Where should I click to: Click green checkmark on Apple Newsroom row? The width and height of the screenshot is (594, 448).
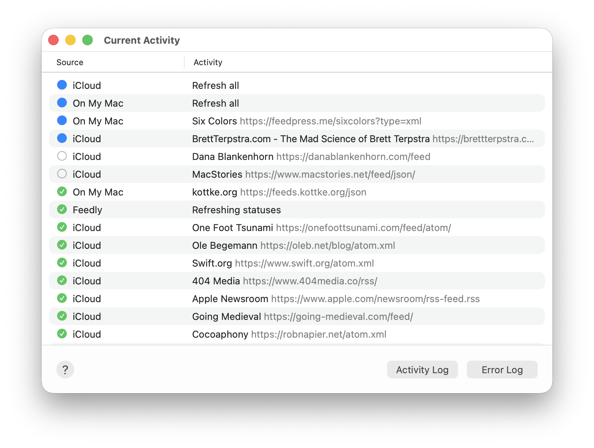(x=62, y=298)
